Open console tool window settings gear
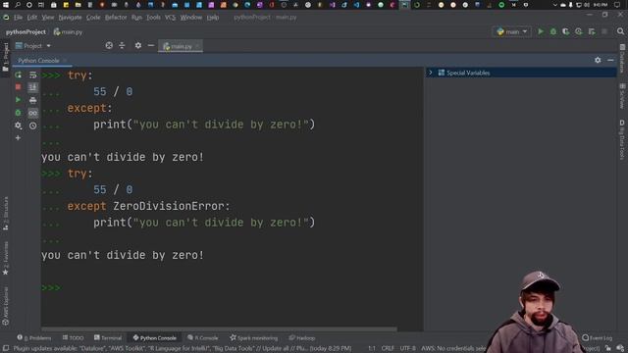The width and height of the screenshot is (628, 353). tap(598, 60)
